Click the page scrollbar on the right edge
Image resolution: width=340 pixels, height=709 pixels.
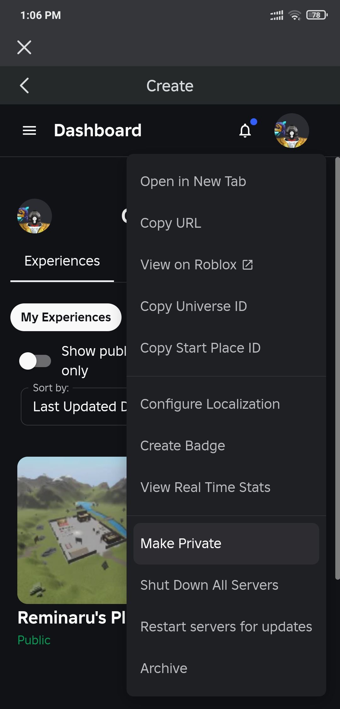pyautogui.click(x=337, y=368)
